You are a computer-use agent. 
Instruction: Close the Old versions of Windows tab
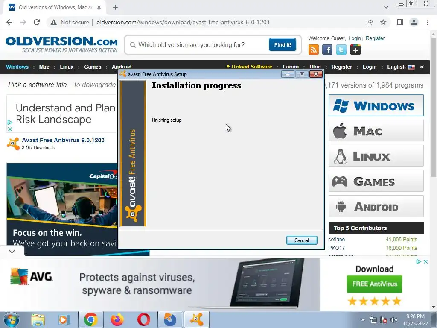[99, 7]
